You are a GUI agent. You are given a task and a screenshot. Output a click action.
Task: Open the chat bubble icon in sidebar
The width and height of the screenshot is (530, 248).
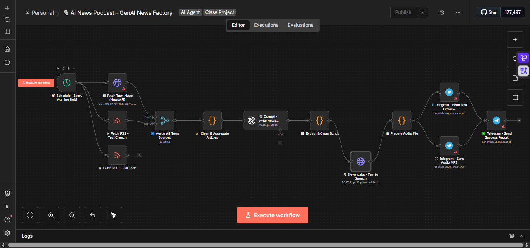pyautogui.click(x=7, y=62)
